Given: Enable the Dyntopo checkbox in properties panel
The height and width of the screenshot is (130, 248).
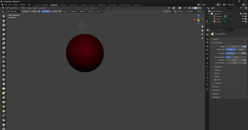Looking at the screenshot, I should coord(214,83).
